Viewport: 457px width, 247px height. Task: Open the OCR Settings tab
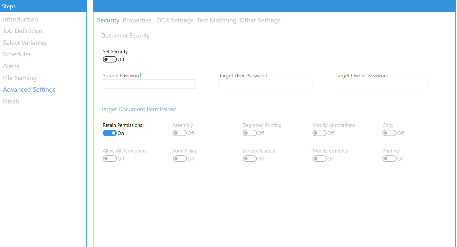point(175,20)
